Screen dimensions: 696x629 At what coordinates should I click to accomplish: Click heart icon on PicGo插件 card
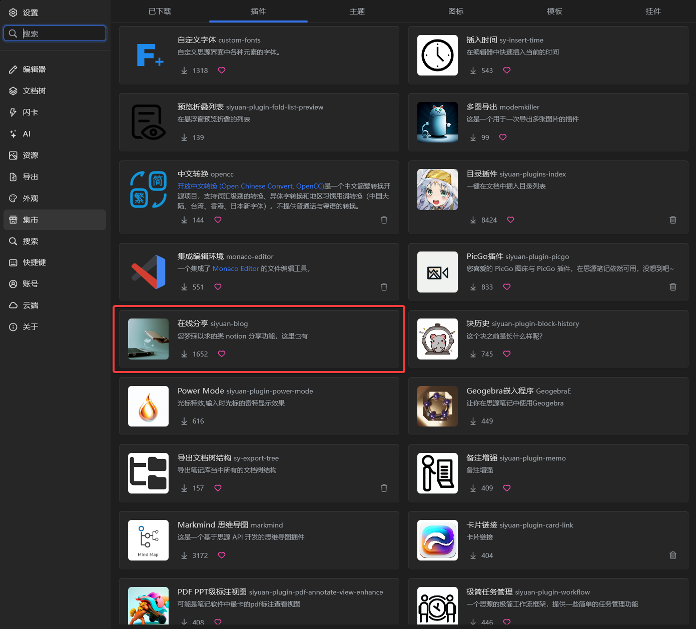507,287
